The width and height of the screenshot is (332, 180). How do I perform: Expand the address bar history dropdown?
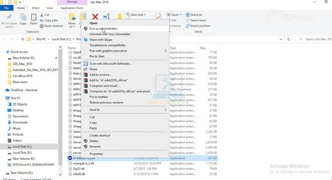(281, 39)
